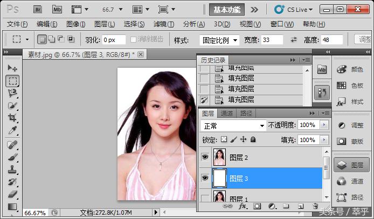
Task: Open 颜色 panel button
Action: [x=350, y=69]
